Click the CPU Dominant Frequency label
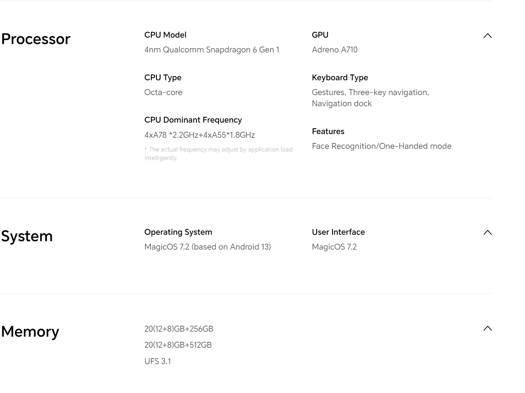This screenshot has width=525, height=393. coord(193,120)
